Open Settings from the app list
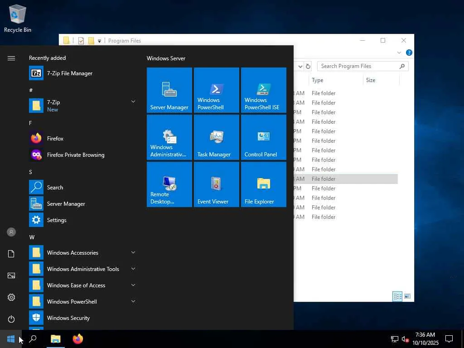This screenshot has height=348, width=464. click(x=82, y=220)
